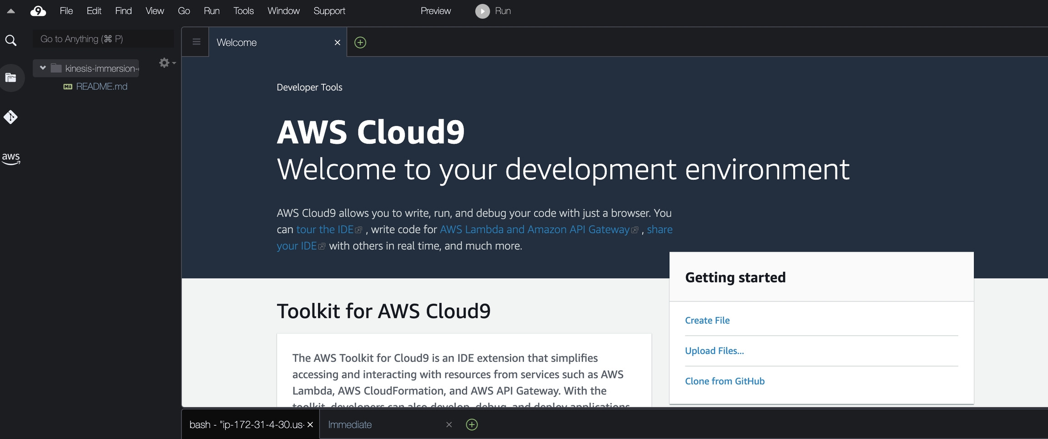Screen dimensions: 1048x439
Task: Open the editor pane tab list menu
Action: pos(196,42)
